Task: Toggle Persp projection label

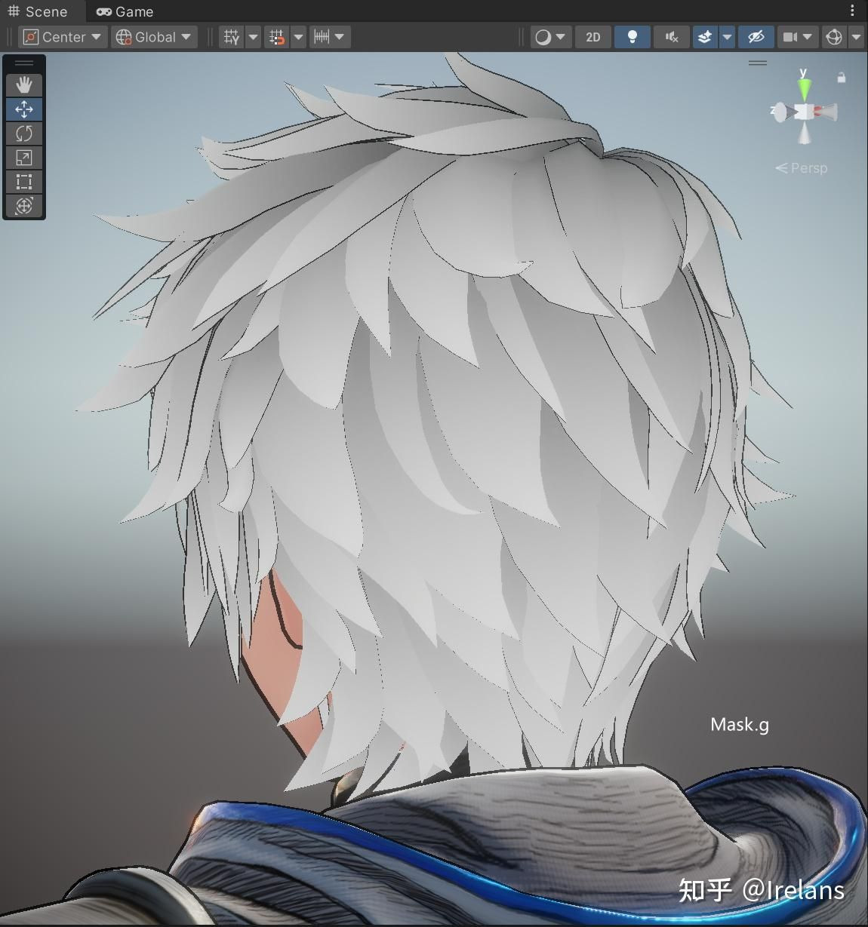Action: pyautogui.click(x=802, y=167)
